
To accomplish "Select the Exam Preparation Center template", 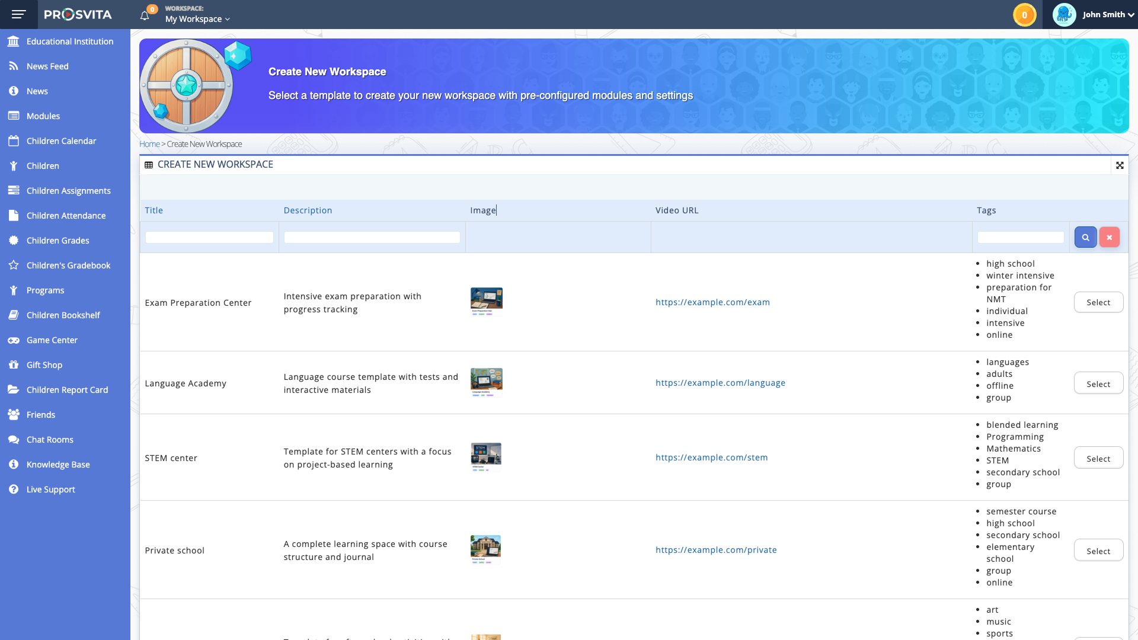I will 1098,302.
